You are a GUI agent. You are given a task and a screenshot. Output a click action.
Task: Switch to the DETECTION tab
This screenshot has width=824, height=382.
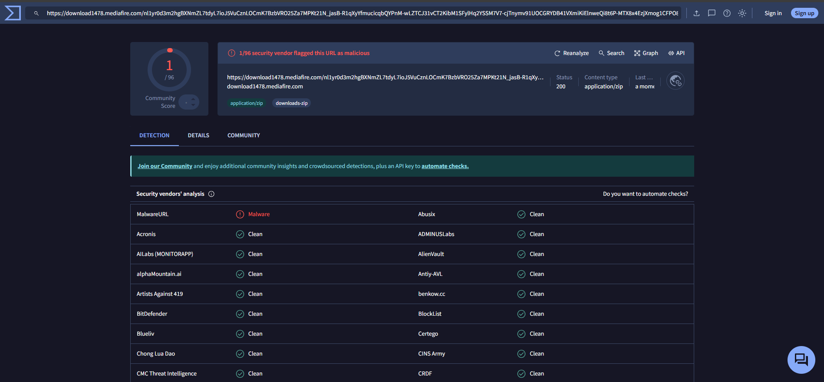[155, 136]
